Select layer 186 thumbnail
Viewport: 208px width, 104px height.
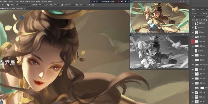tap(197, 97)
